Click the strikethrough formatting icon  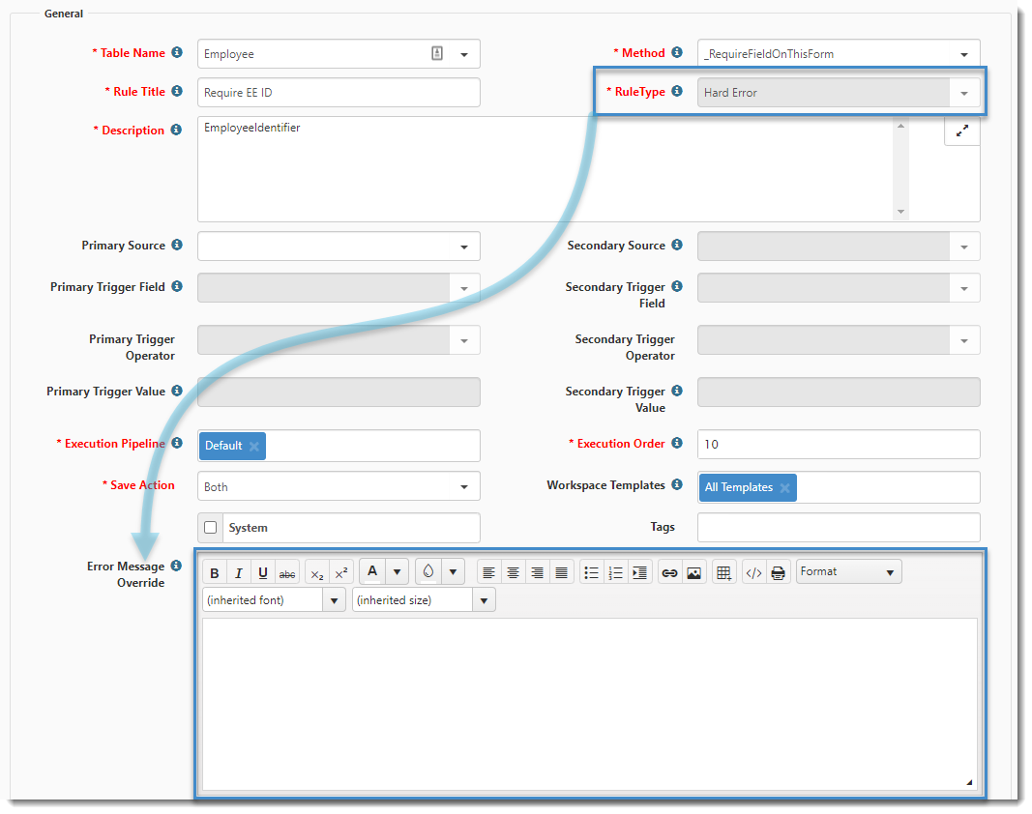(x=287, y=572)
